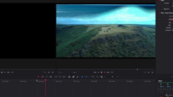Click the Replace Clip toolbar icon
Screen dimensions: 173x97
(x=64, y=77)
